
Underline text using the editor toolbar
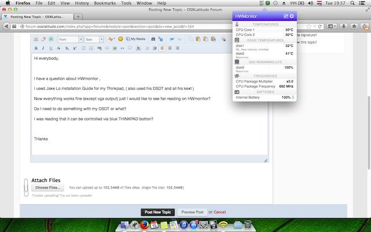point(51,48)
